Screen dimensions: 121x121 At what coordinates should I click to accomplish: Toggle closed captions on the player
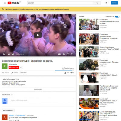(60, 54)
